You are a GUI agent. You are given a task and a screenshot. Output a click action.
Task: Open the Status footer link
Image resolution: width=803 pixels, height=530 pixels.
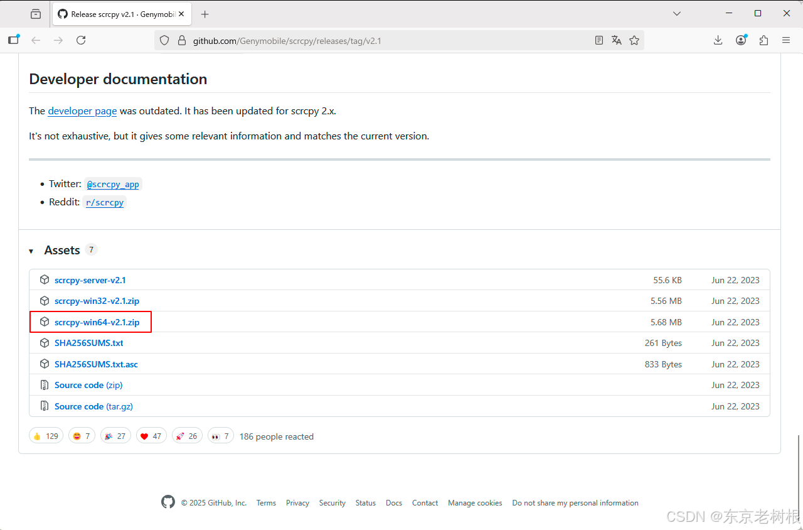pos(366,503)
